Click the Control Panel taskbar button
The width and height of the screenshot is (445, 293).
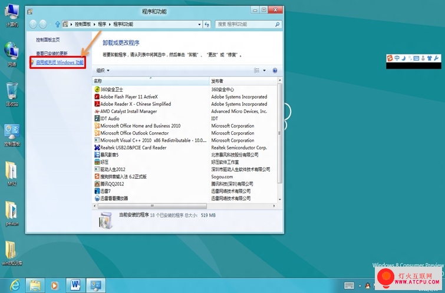click(x=95, y=285)
